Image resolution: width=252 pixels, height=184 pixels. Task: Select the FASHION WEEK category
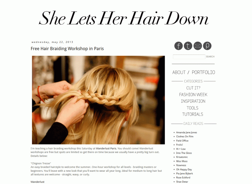[193, 95]
